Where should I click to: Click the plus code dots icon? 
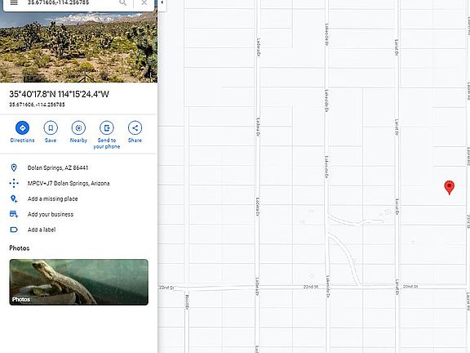[14, 183]
